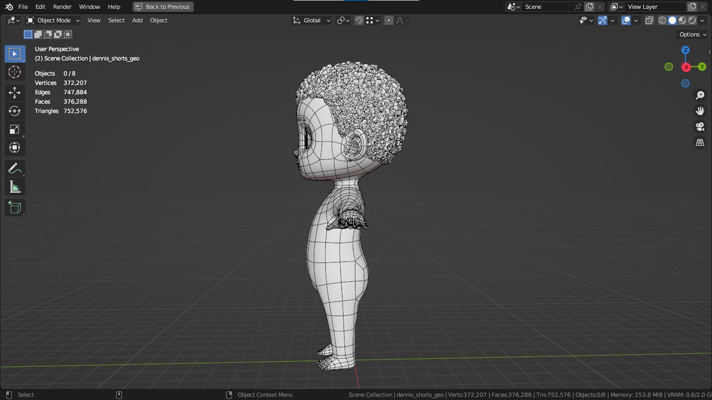This screenshot has height=400, width=712.
Task: Toggle X-ray mode
Action: [649, 20]
